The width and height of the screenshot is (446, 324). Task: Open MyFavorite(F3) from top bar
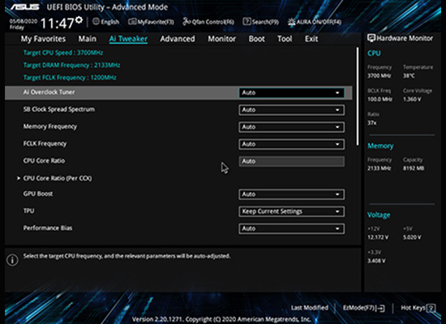[151, 22]
